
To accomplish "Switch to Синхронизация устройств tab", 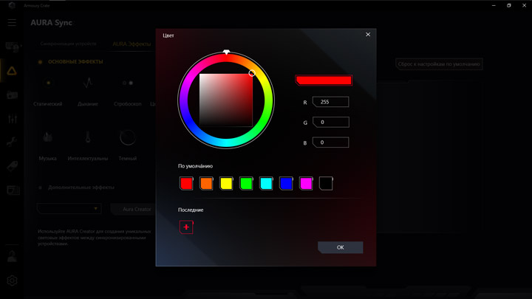I will click(68, 44).
